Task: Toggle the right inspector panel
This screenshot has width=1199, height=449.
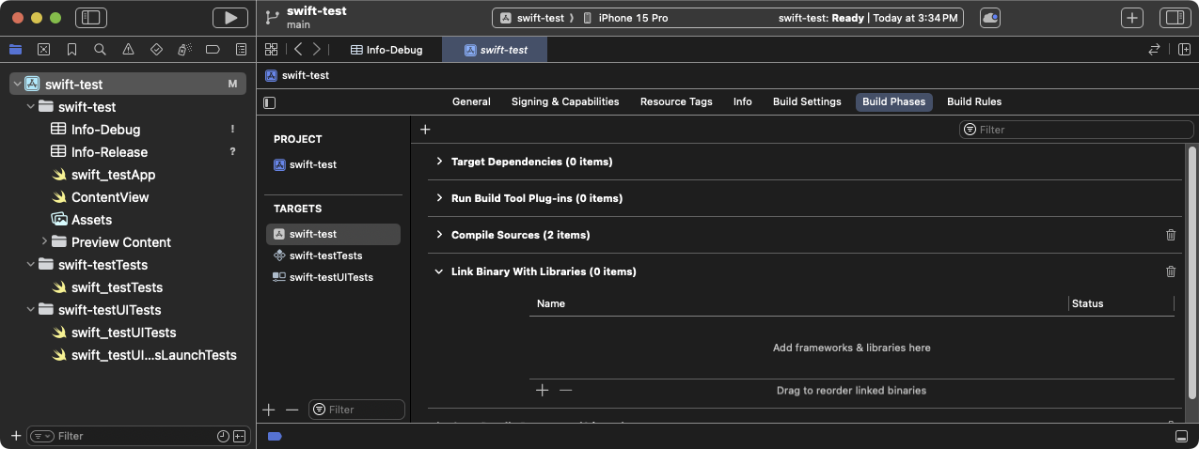Action: pos(1173,18)
